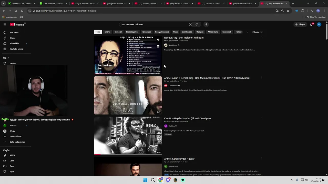Screen dimensions: 328x184
Task: Reload the page
Action: click(x=16, y=11)
